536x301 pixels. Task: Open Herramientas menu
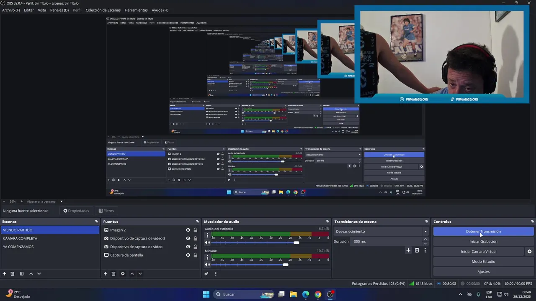pyautogui.click(x=136, y=10)
